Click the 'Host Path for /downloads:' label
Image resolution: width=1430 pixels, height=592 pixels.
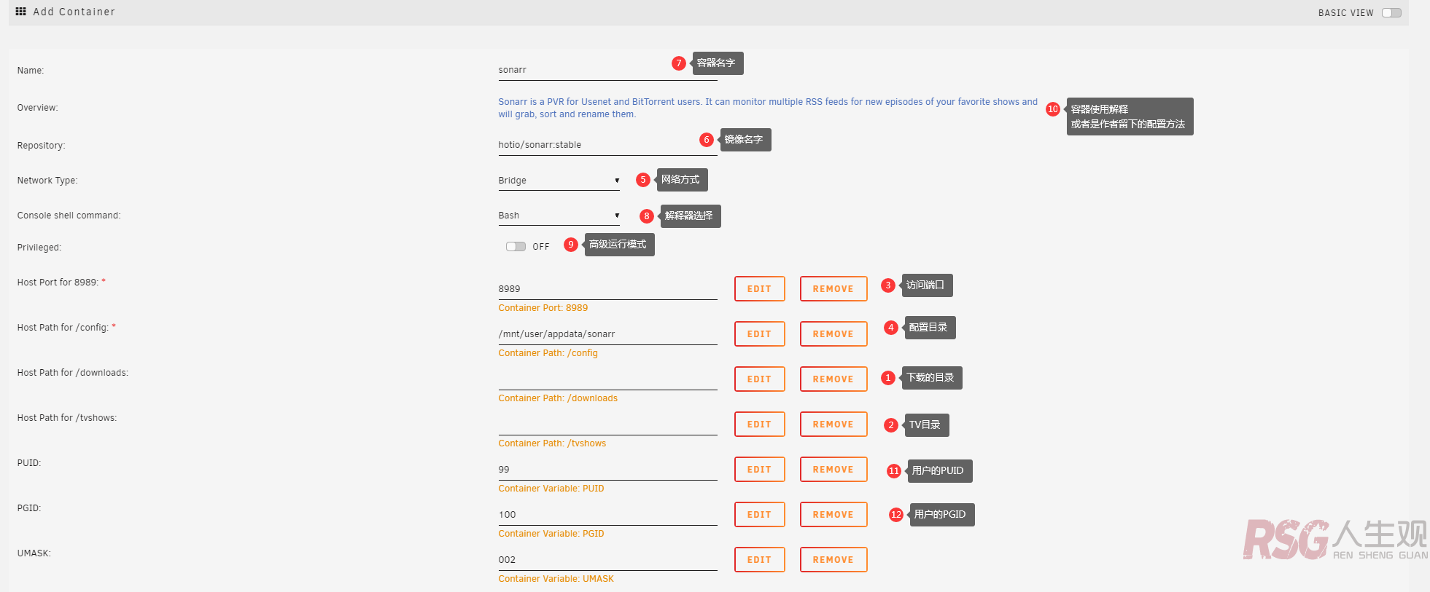point(72,373)
